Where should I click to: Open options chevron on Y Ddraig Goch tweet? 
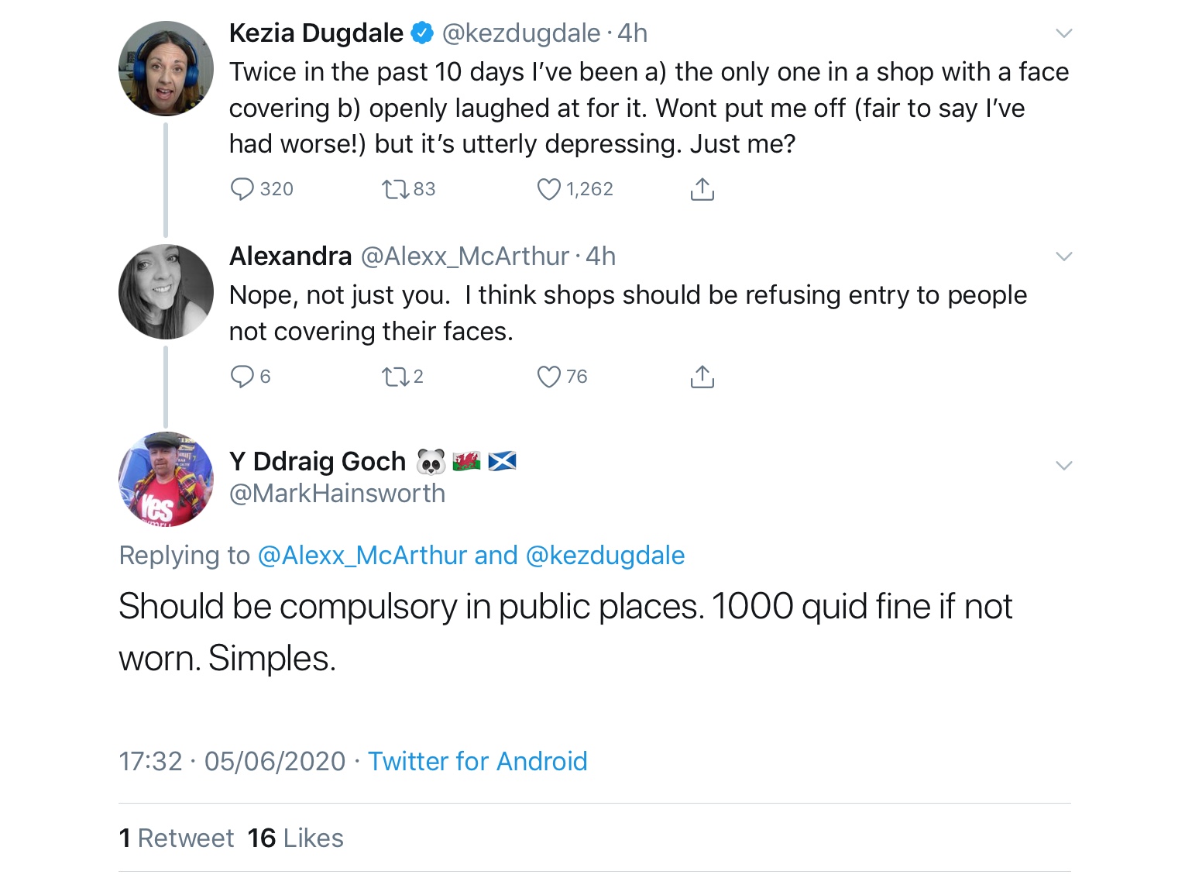pyautogui.click(x=1064, y=466)
